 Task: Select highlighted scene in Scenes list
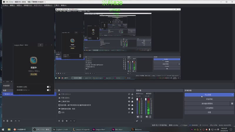tap(29, 94)
